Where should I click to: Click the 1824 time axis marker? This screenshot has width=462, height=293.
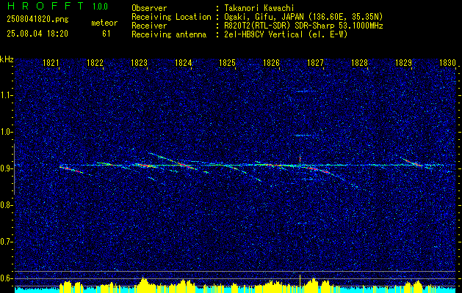(x=184, y=63)
